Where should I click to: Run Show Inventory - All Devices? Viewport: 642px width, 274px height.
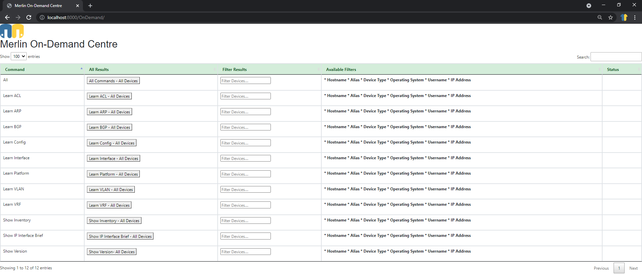(x=114, y=220)
